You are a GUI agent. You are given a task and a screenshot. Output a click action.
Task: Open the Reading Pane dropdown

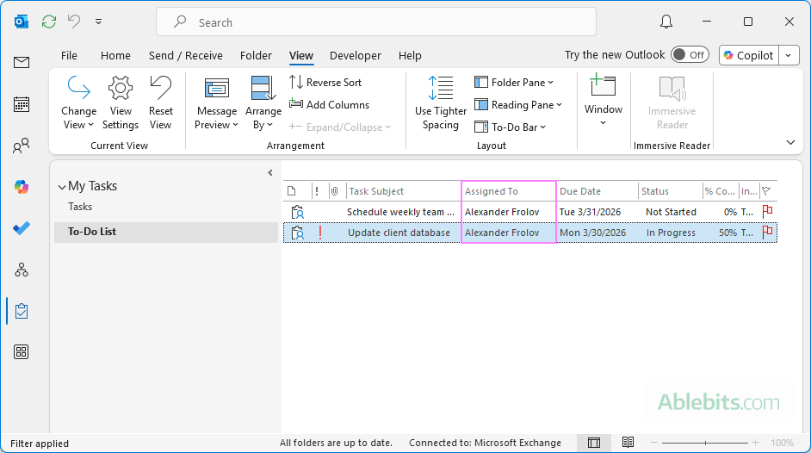(x=518, y=104)
